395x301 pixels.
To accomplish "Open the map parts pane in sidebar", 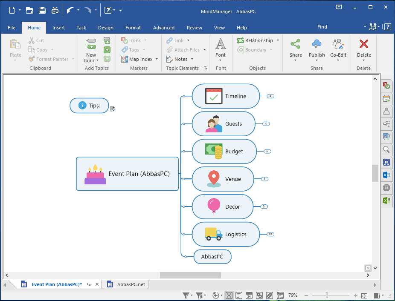I will click(386, 124).
